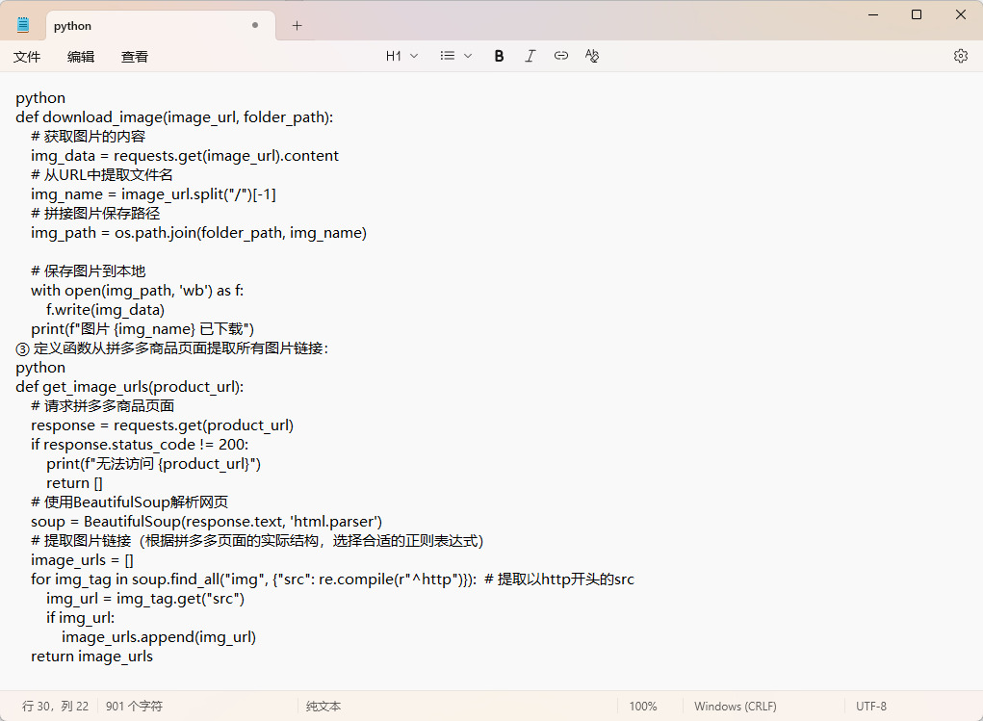
Task: Click line 'soup = BeautifulSoup(response.text, 'html.parser')'
Action: tap(207, 522)
